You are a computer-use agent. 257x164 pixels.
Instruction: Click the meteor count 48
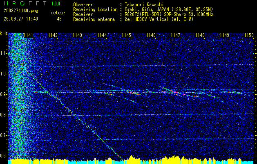(x=59, y=19)
